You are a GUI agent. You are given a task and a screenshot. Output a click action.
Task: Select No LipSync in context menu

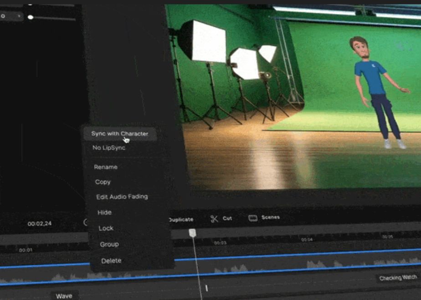point(109,148)
